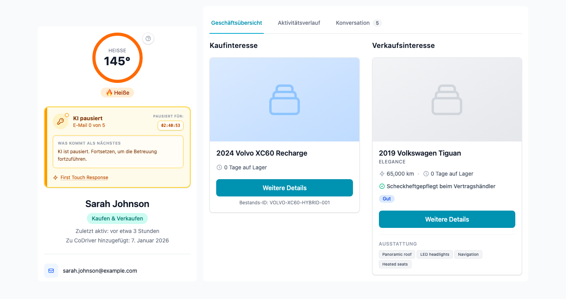Click the key icon in KI pausiert card
This screenshot has width=566, height=299.
(61, 121)
